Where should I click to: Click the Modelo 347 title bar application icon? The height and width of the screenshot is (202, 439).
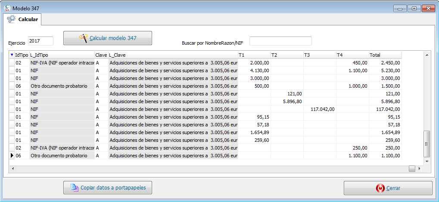pyautogui.click(x=7, y=8)
